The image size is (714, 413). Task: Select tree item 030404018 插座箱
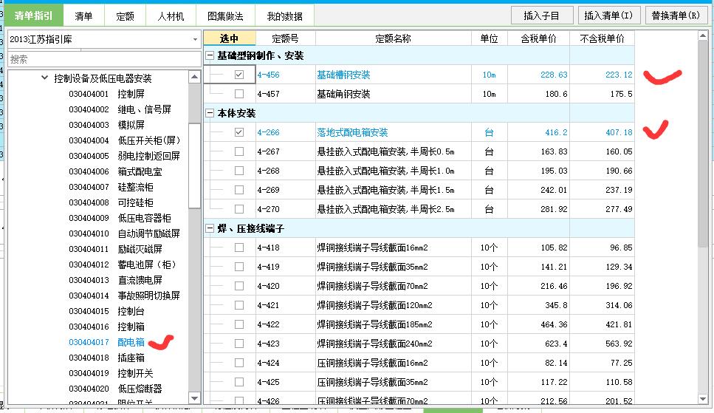[x=106, y=358]
